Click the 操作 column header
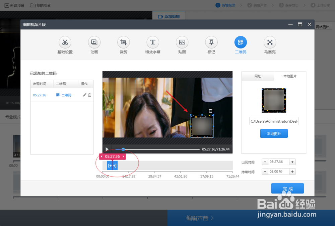Screen dimensions: 335x226 click(x=86, y=84)
